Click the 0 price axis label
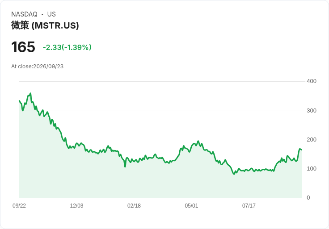The image size is (329, 229). pyautogui.click(x=308, y=198)
